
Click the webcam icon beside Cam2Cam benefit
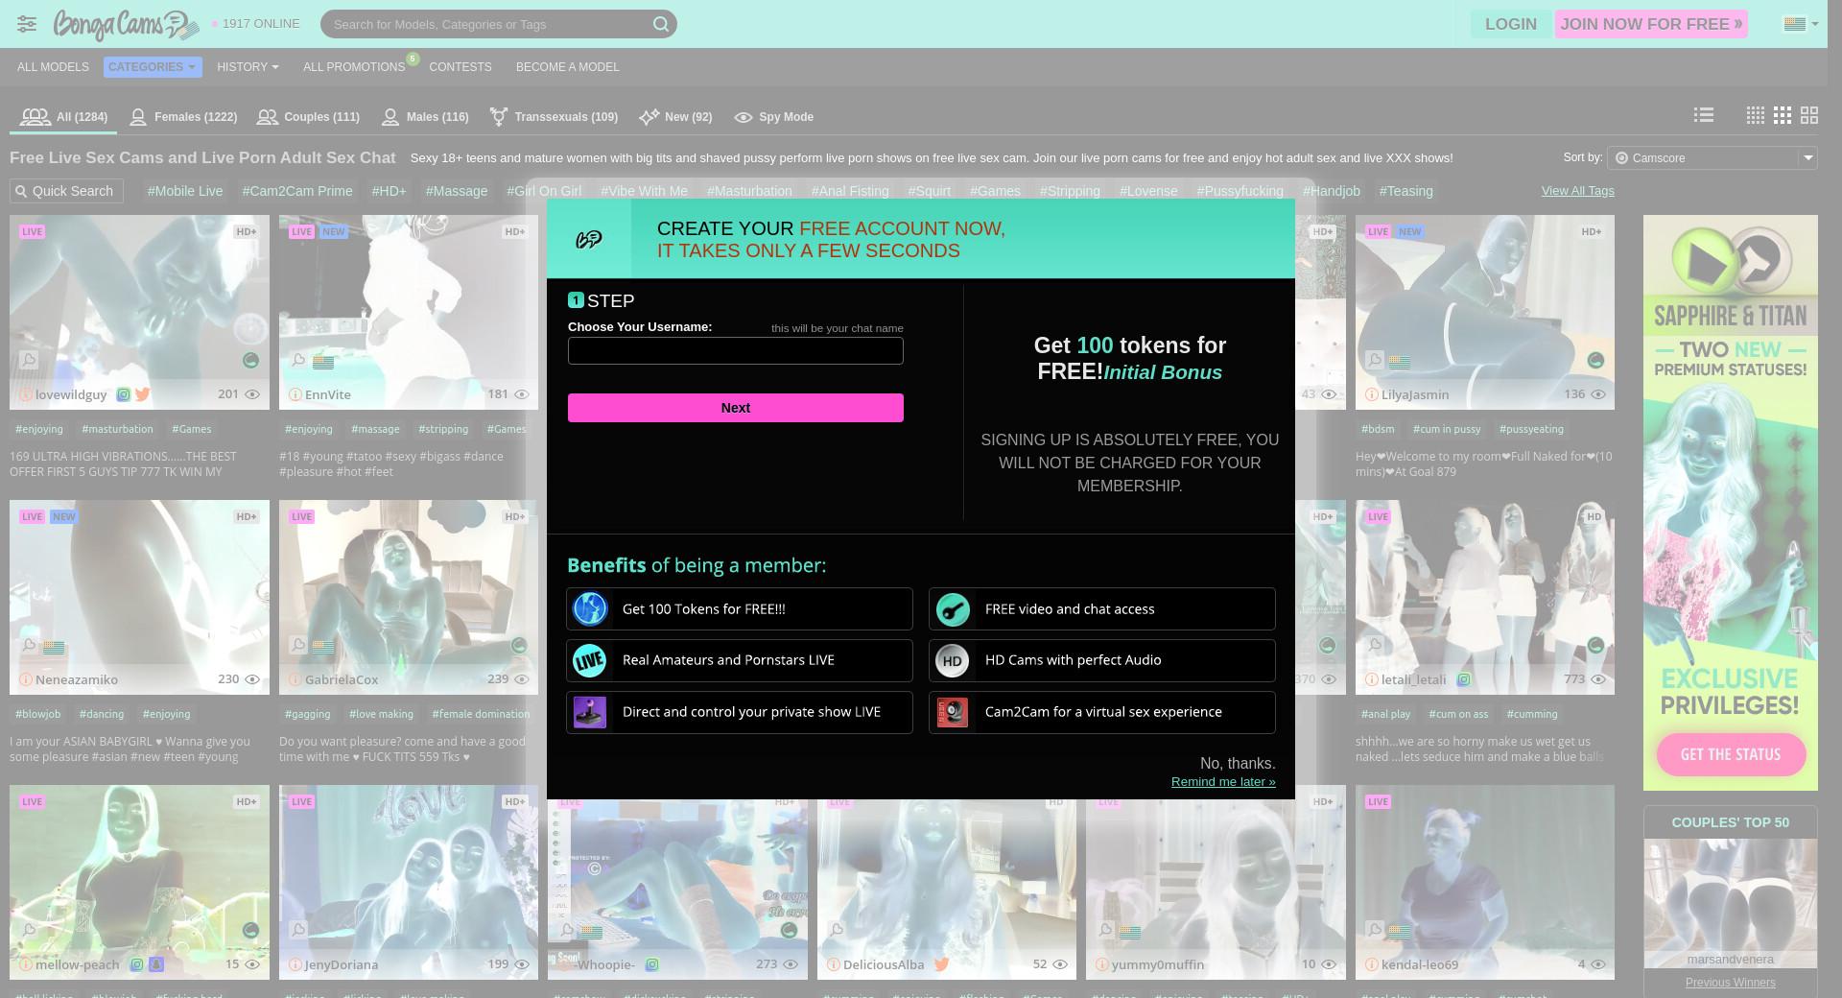coord(953,712)
